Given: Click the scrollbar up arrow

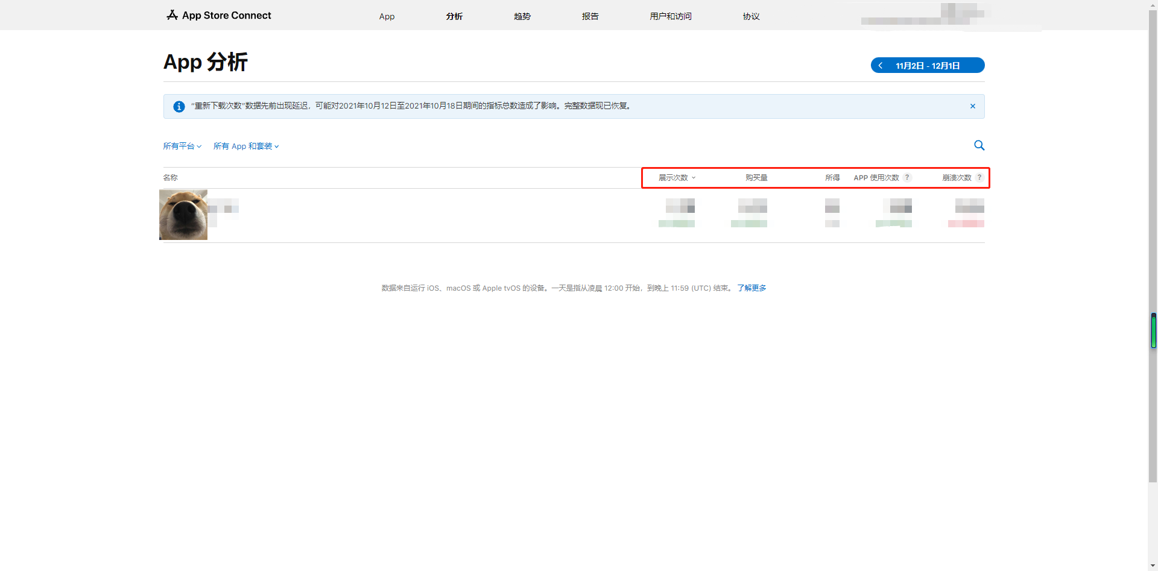Looking at the screenshot, I should [1153, 4].
